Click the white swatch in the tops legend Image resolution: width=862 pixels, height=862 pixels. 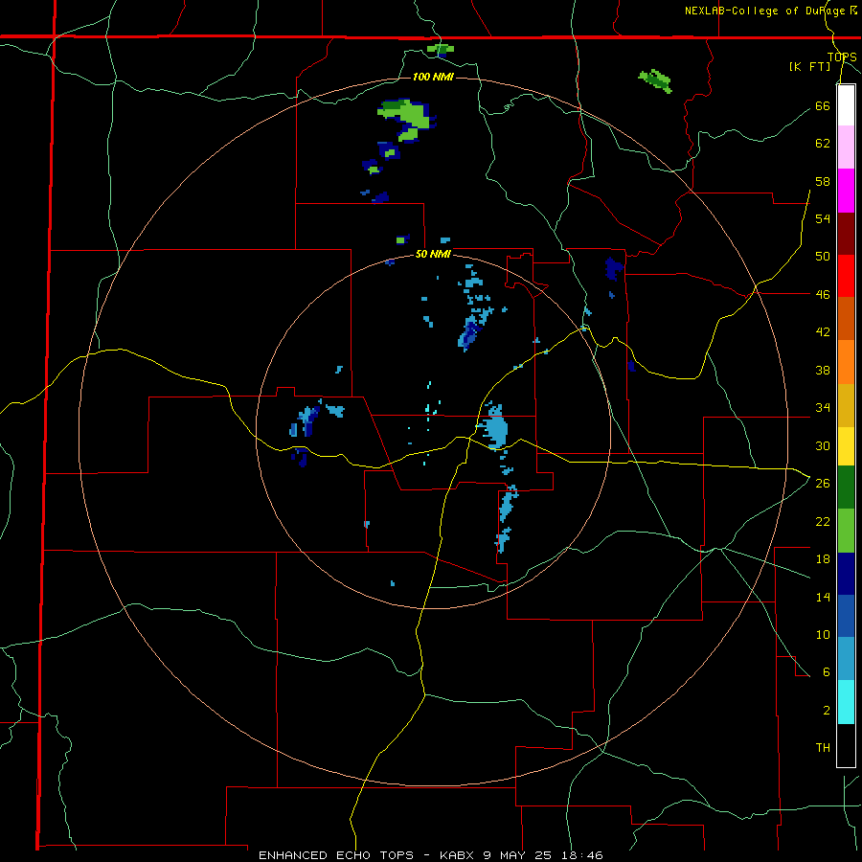tap(846, 105)
